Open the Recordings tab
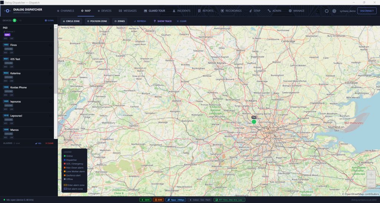The height and width of the screenshot is (203, 380). point(231,11)
